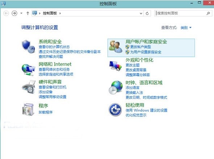Screen dimensions: 214x159
Task: Click the 更改桌面背景 link
Action: [x=136, y=70]
